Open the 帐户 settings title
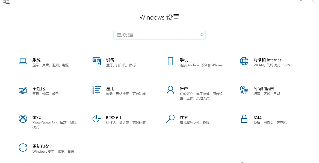 pos(184,89)
